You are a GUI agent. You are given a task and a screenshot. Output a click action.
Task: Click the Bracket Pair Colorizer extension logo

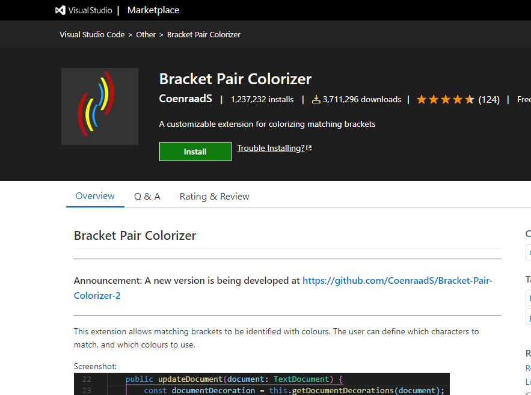[100, 106]
